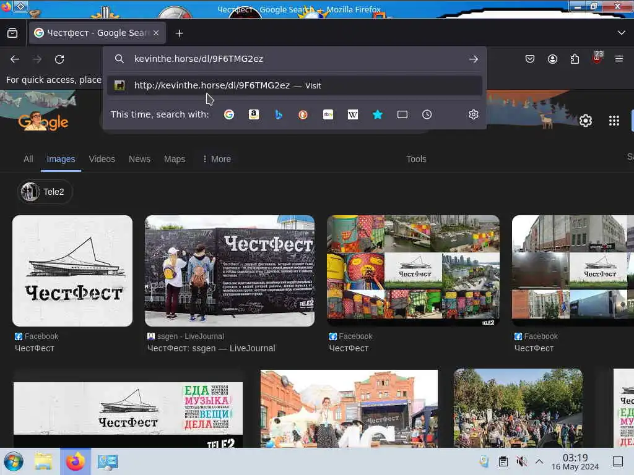
Task: Select the Tele2 filter chip
Action: coord(45,192)
